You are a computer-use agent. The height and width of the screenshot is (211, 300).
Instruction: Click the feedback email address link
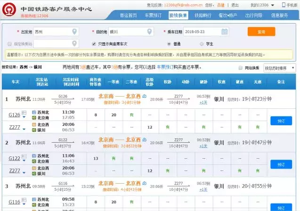coord(183,5)
